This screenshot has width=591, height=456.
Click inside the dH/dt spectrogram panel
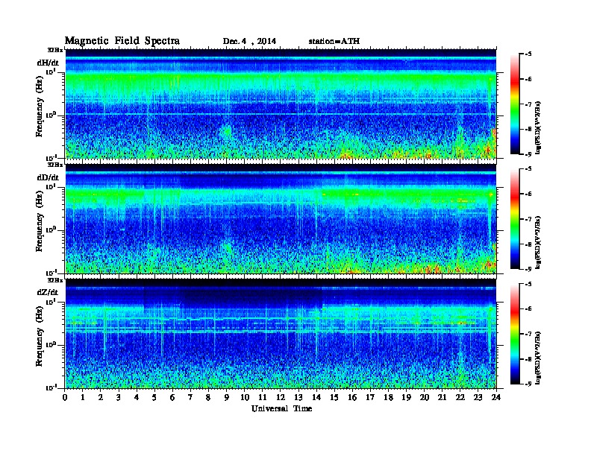click(281, 104)
